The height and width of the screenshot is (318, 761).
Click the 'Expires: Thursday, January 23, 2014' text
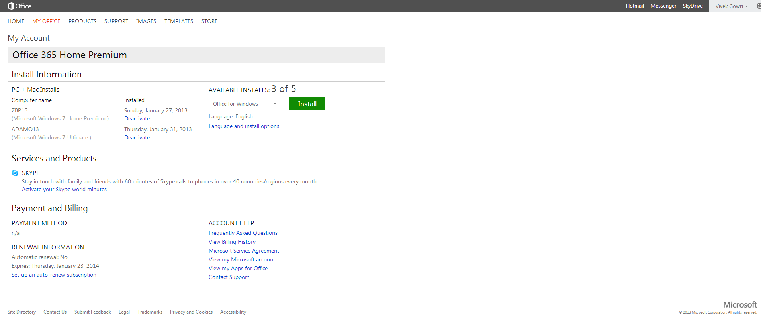(x=55, y=266)
